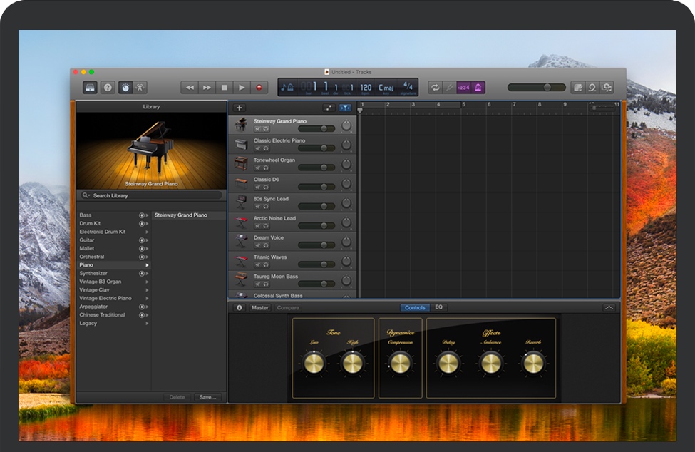
Task: Expand the Synthesizer category in the Library
Action: click(x=148, y=273)
